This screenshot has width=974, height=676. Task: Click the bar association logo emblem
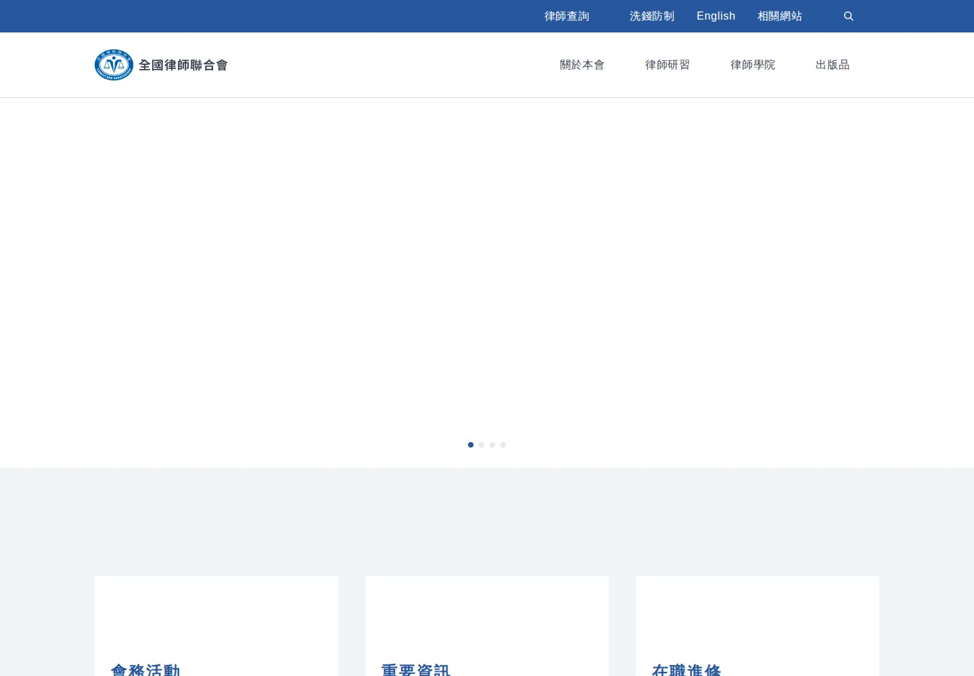point(114,65)
